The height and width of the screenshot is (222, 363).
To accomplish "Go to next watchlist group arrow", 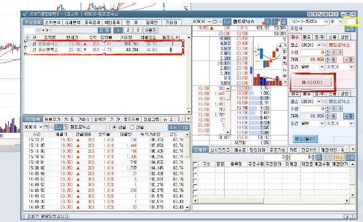I will [48, 30].
